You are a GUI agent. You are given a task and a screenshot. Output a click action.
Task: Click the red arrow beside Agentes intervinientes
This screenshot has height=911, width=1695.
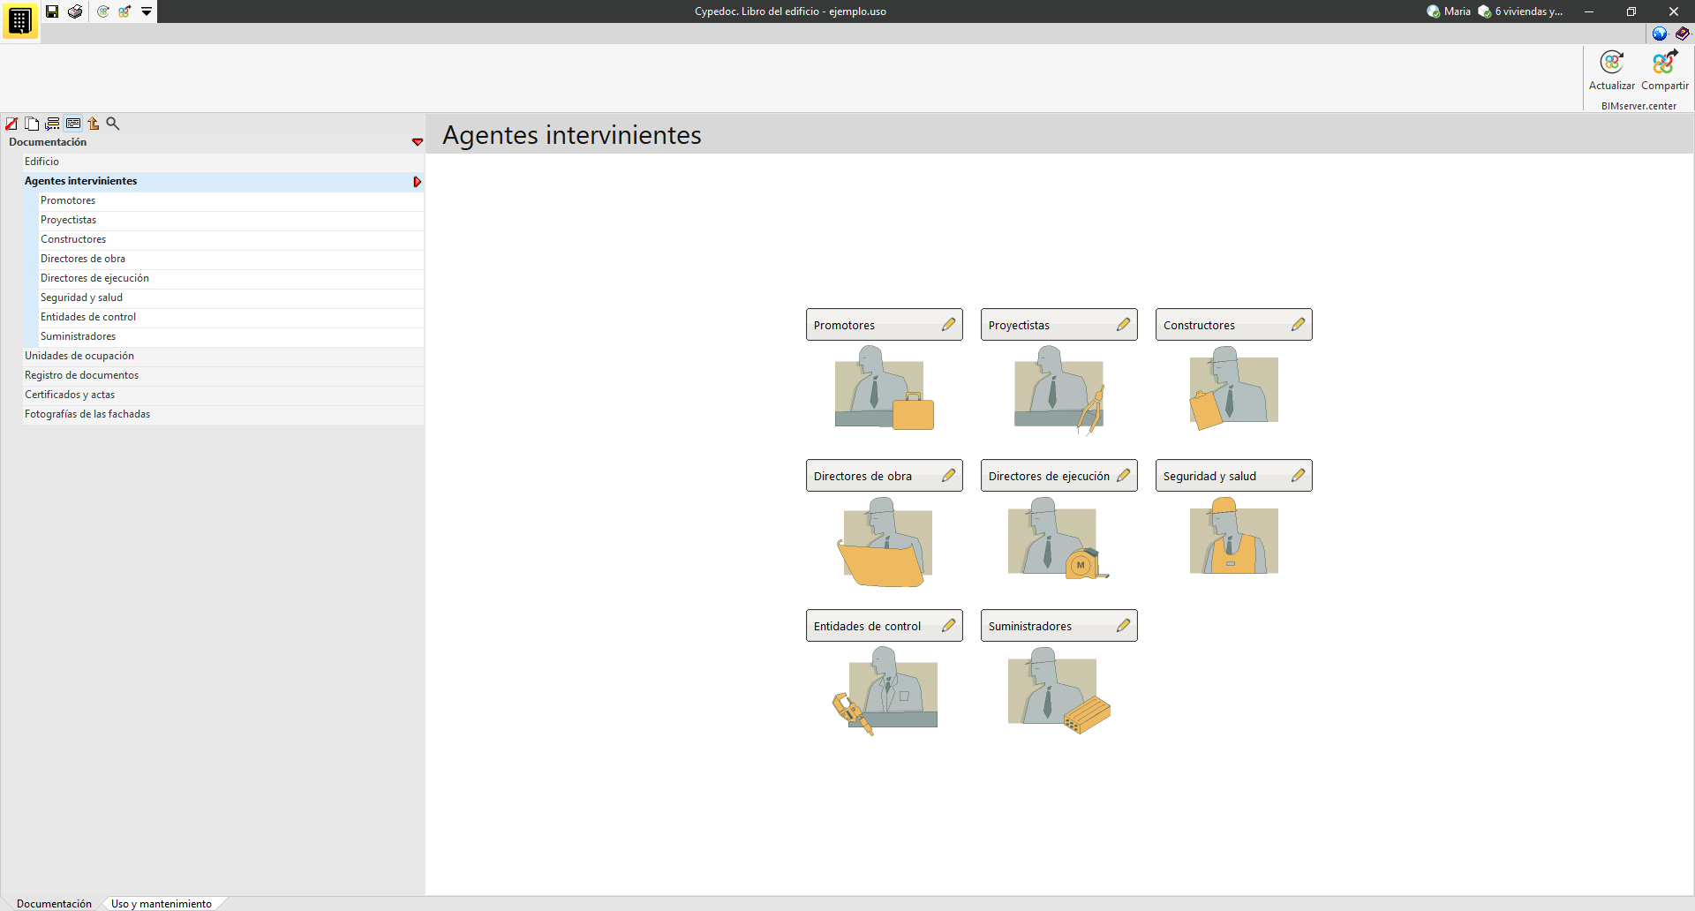(418, 182)
